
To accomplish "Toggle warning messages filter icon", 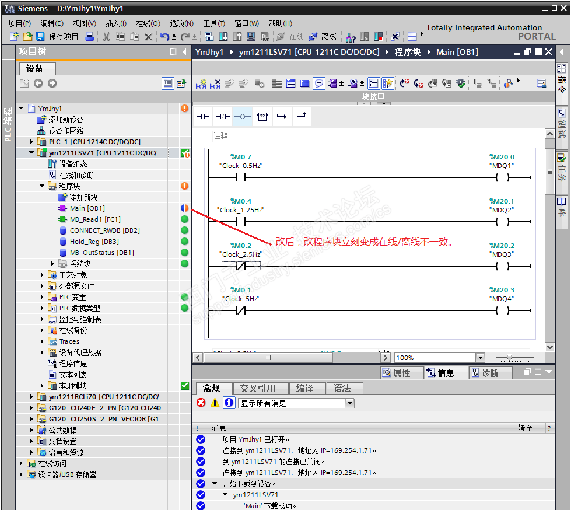I will tap(215, 403).
